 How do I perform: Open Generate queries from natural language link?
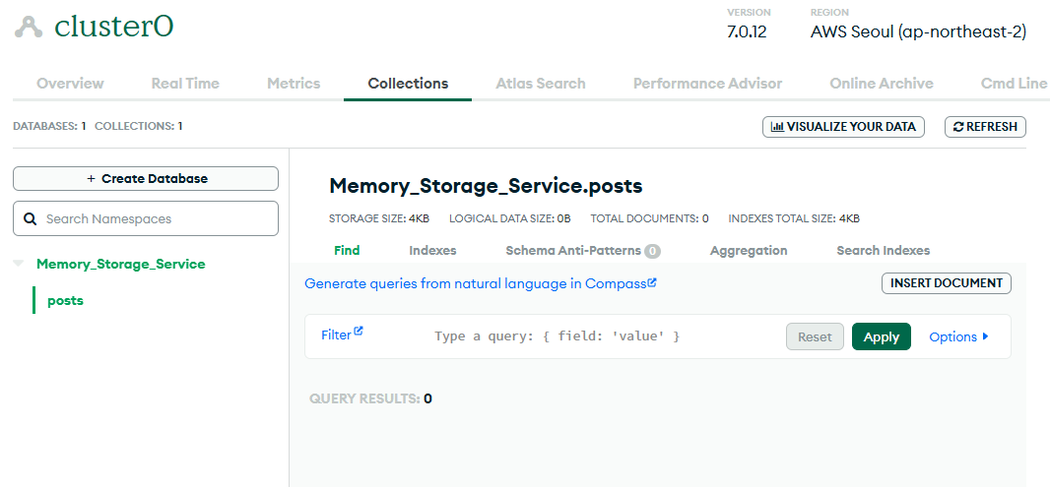(480, 283)
